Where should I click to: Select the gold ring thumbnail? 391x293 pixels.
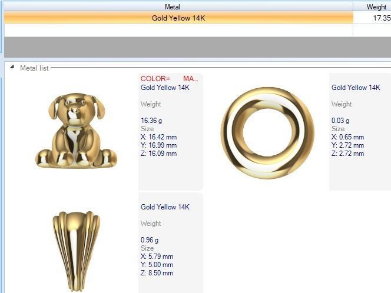267,132
